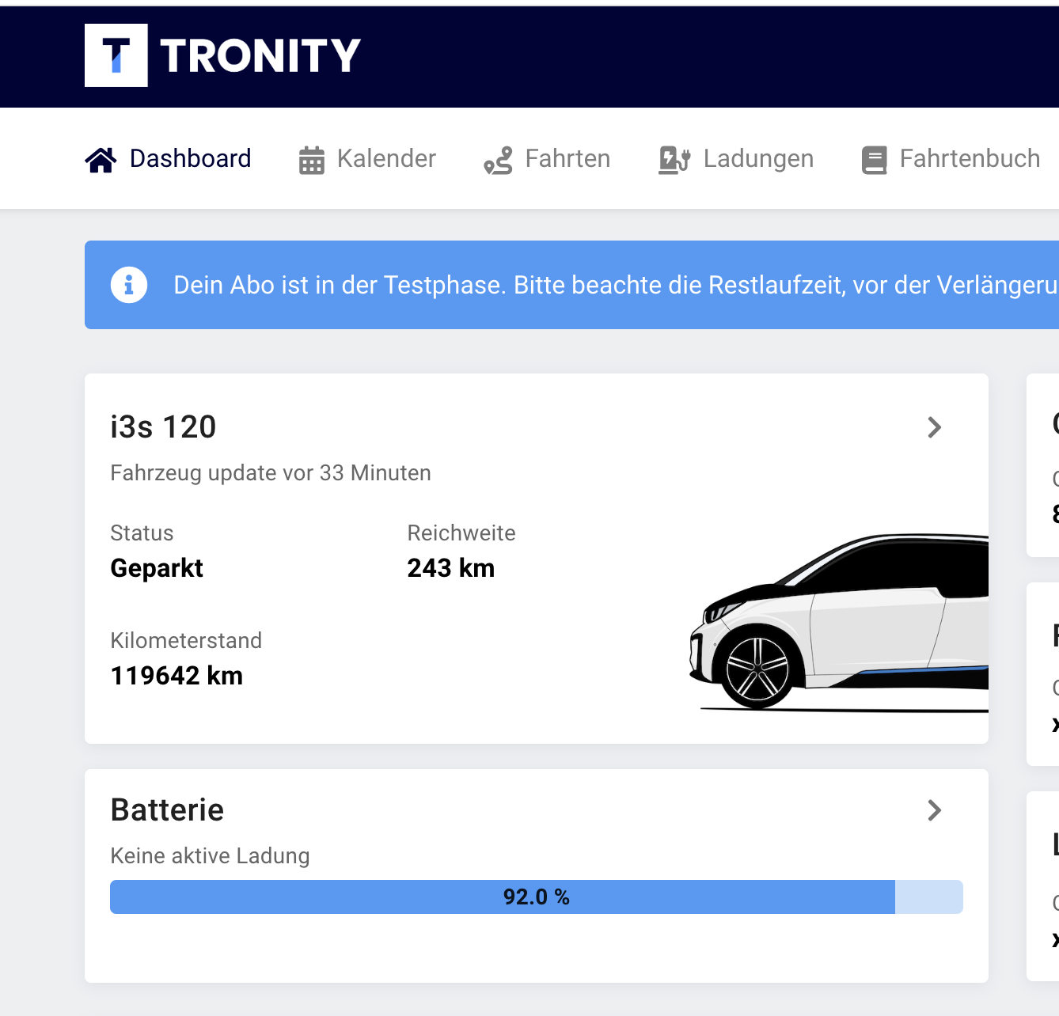1059x1016 pixels.
Task: Select the Fahrtenbuch tab
Action: coord(970,159)
